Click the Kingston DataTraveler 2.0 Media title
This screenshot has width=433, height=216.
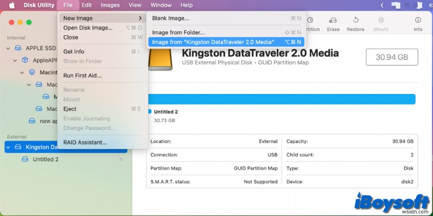click(260, 53)
